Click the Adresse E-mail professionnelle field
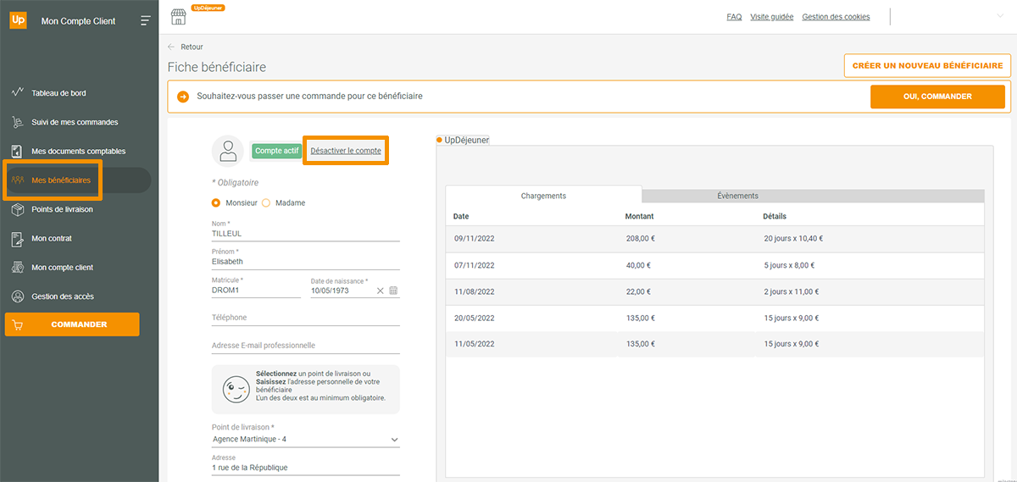Screen dimensions: 1017x482 pos(305,346)
